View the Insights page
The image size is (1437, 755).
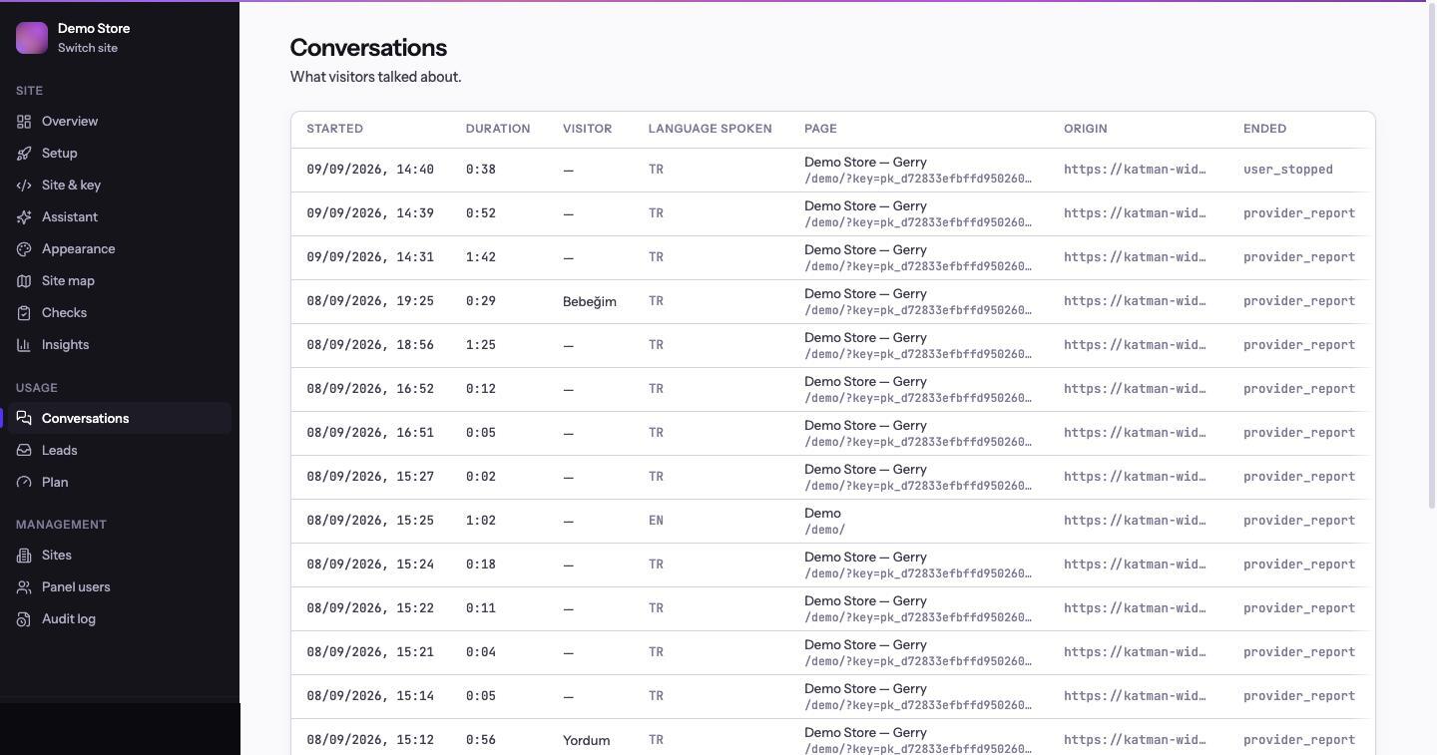click(120, 345)
